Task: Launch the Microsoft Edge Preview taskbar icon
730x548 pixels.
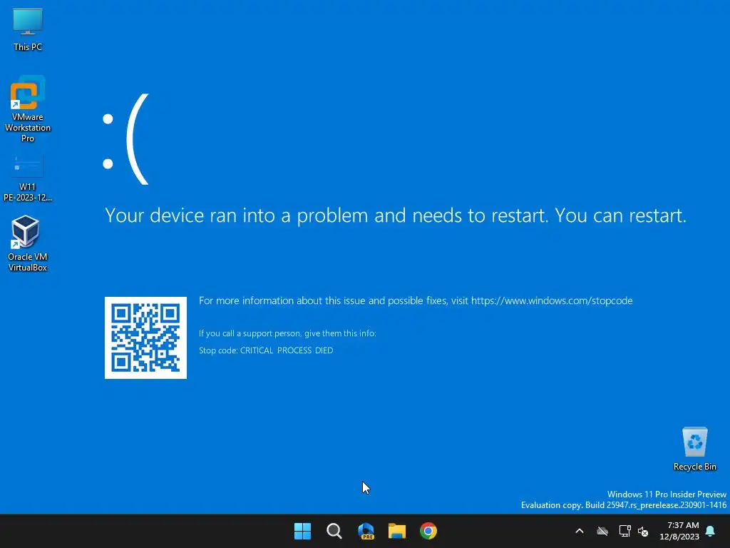Action: 366,531
